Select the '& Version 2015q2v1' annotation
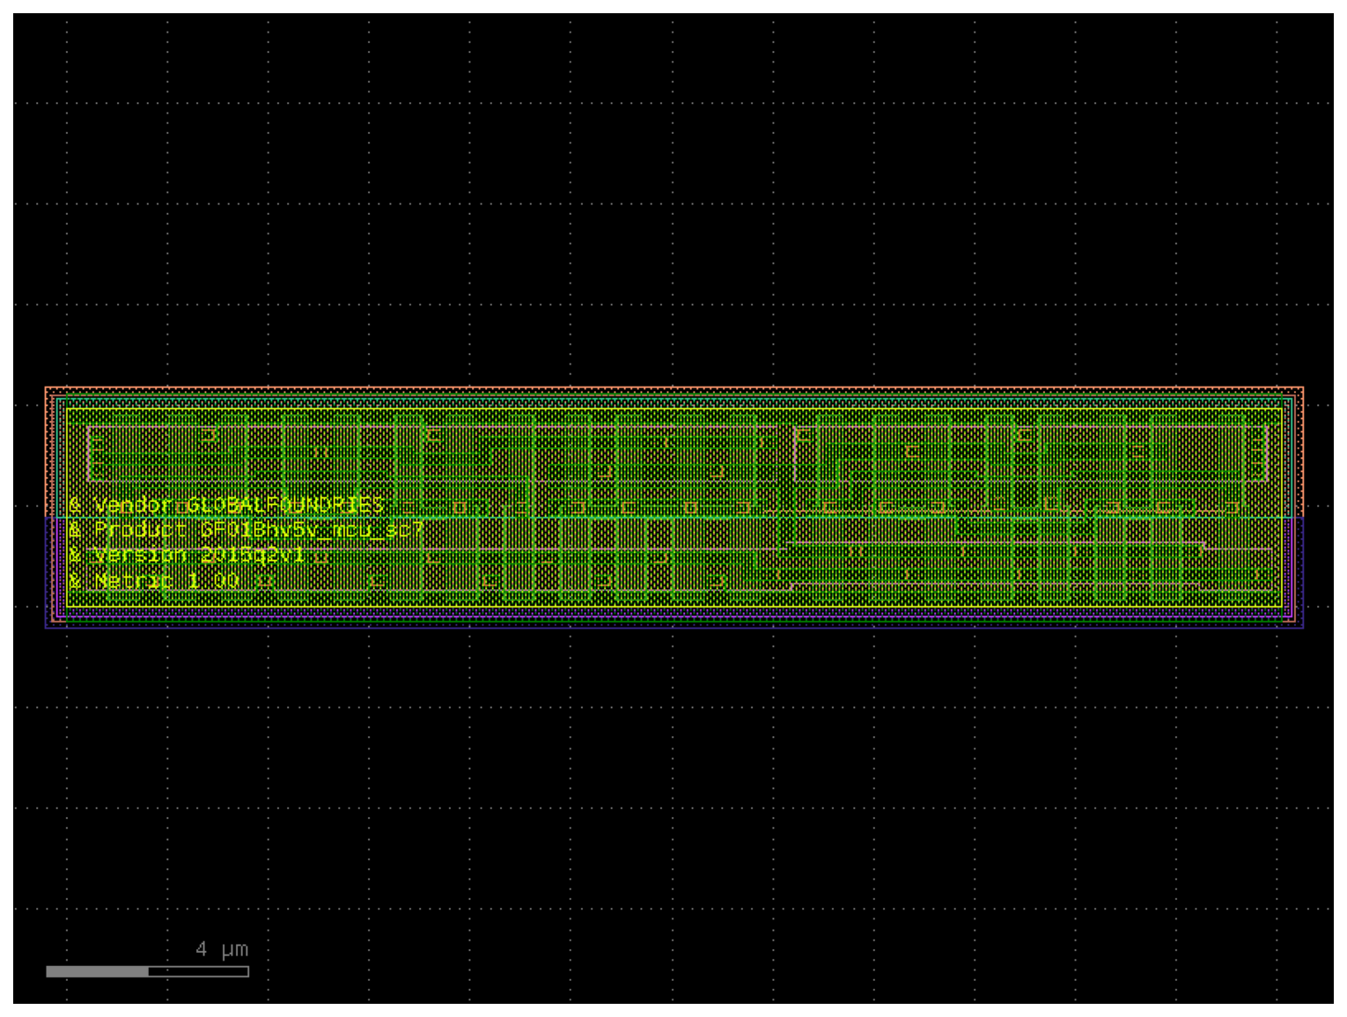The height and width of the screenshot is (1017, 1347). (187, 556)
